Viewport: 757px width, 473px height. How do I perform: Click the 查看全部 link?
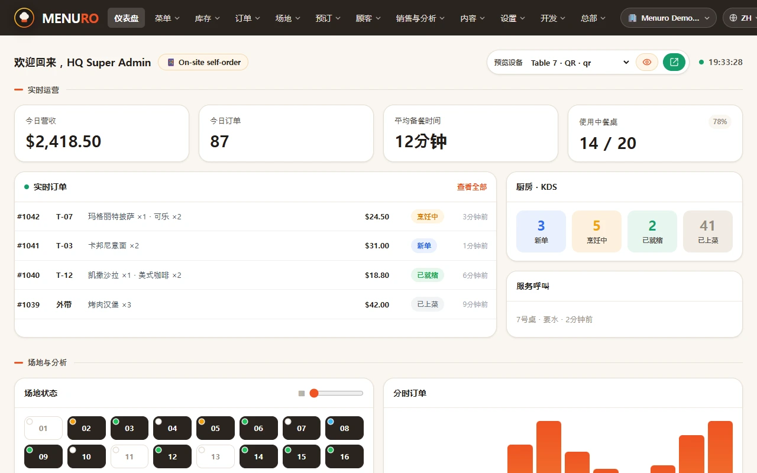point(472,187)
